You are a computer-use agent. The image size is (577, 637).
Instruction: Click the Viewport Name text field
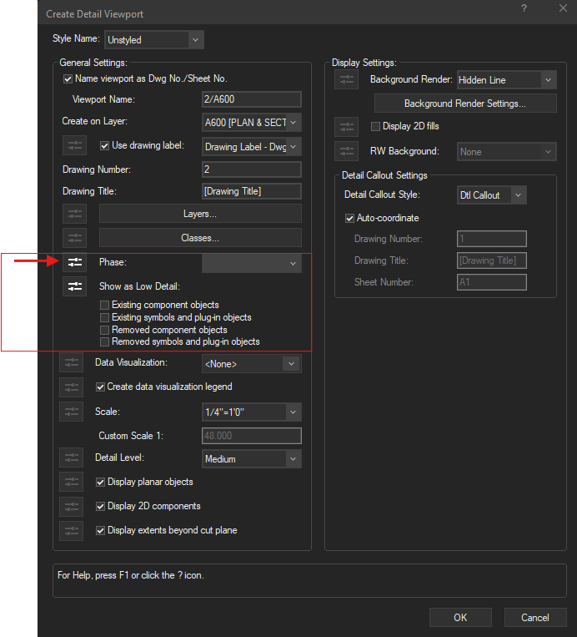[251, 99]
